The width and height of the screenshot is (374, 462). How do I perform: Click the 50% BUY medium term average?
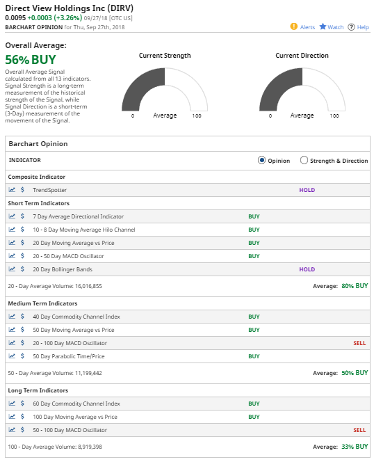355,373
